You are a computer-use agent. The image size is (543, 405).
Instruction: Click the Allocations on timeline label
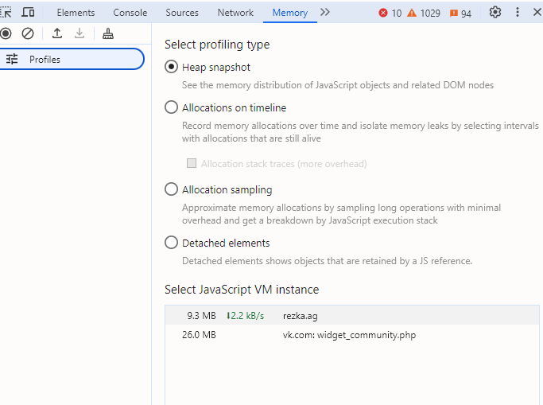pos(234,107)
